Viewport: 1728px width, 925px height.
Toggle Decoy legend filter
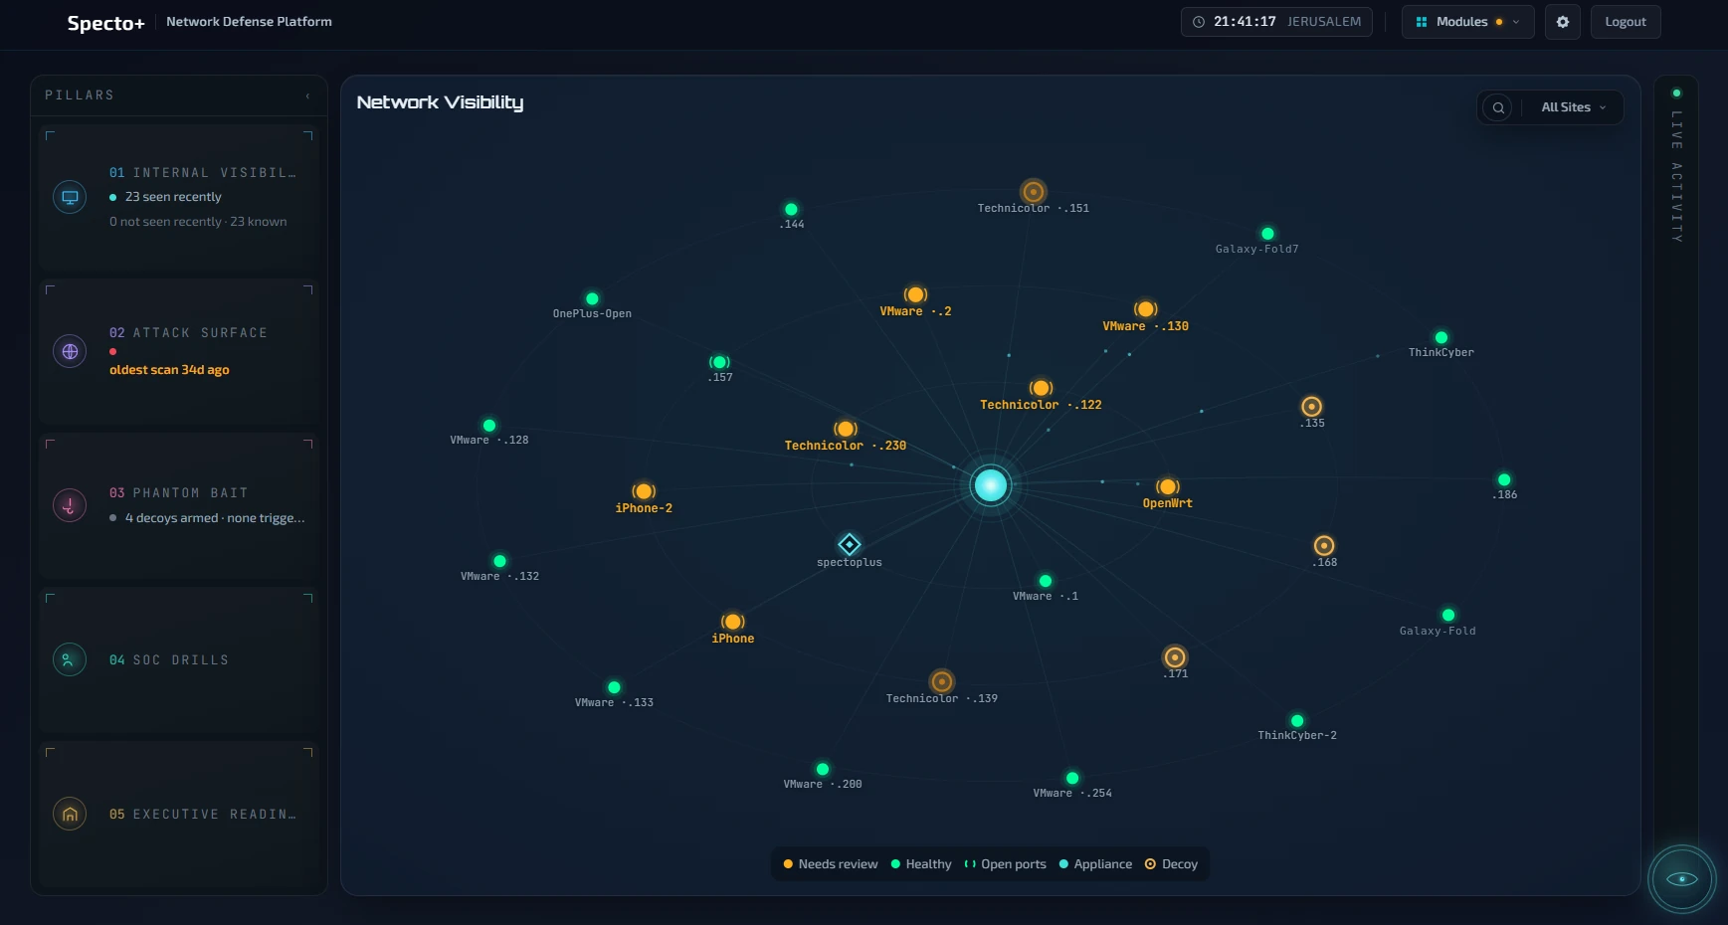pos(1171,864)
